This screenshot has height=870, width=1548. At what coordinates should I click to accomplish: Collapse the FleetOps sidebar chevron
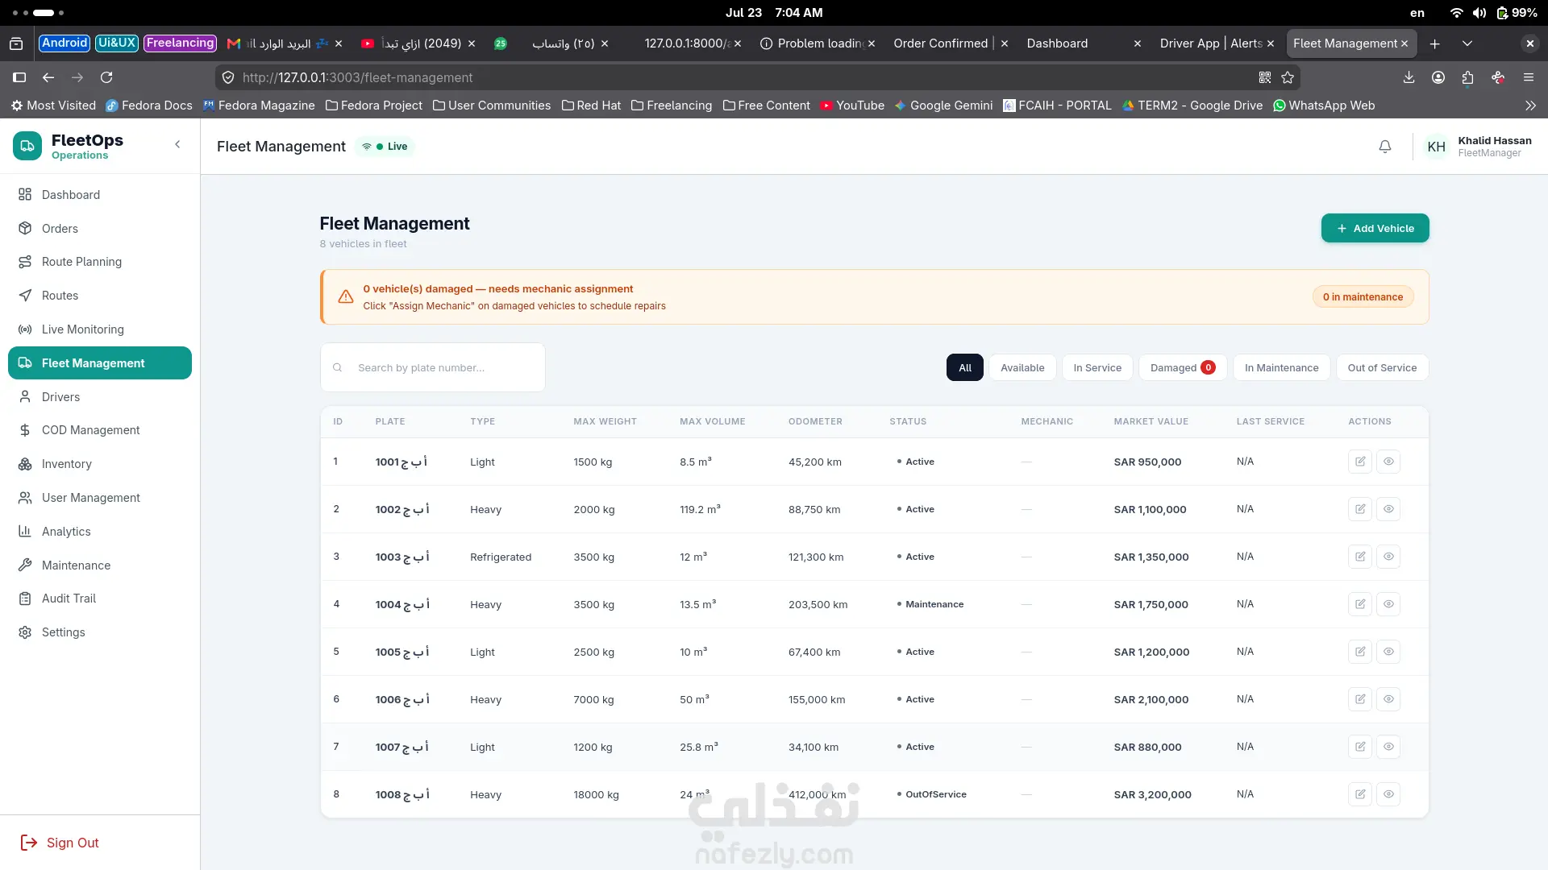177,144
